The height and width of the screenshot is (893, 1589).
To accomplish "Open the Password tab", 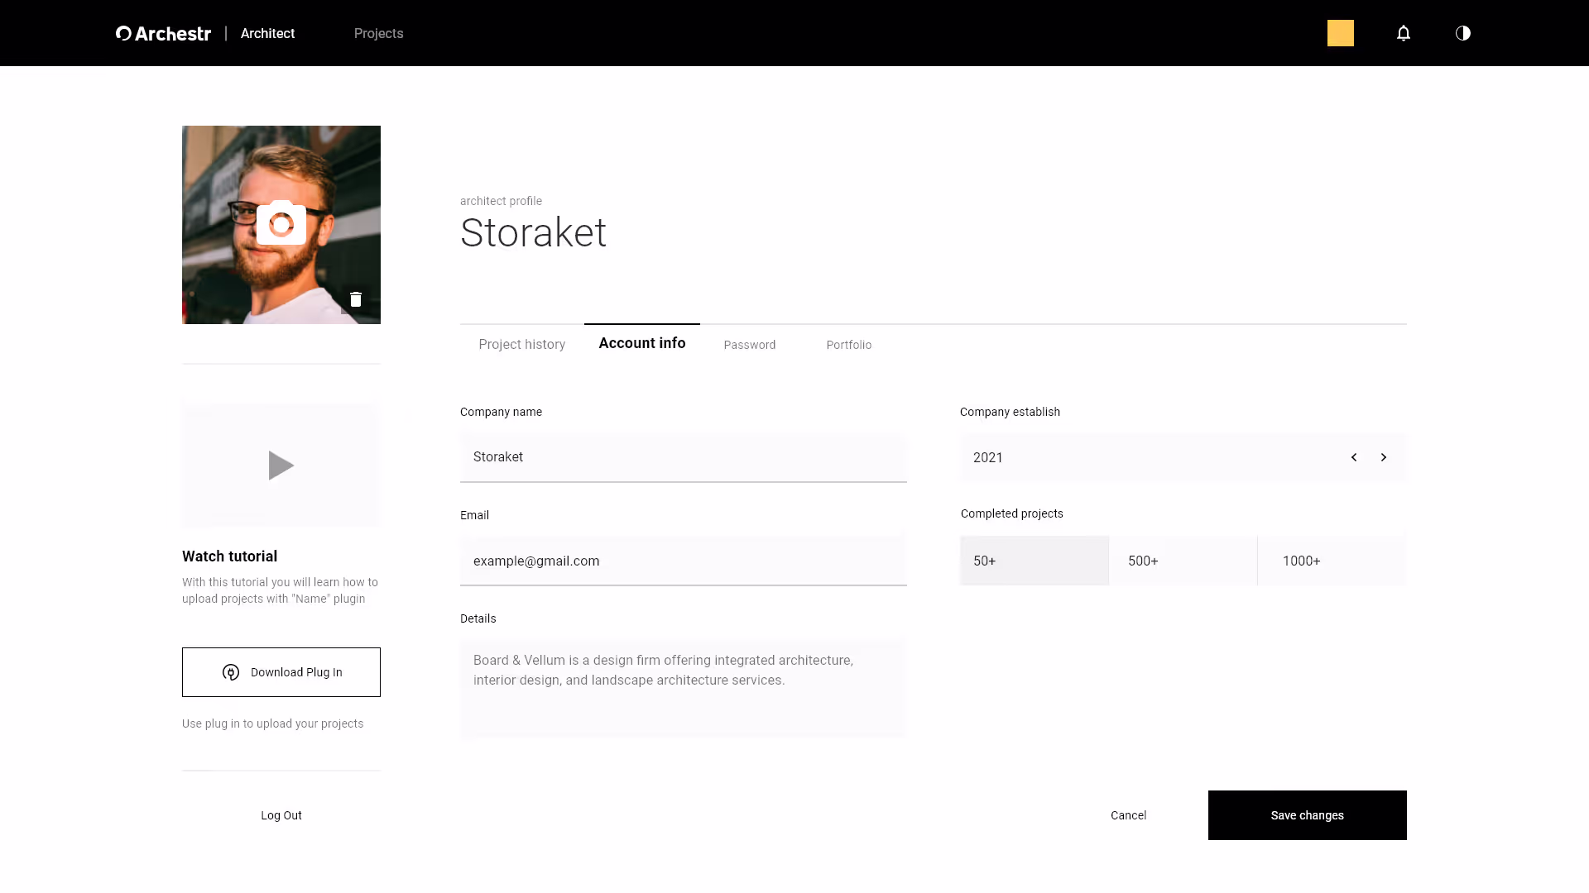I will 750,345.
